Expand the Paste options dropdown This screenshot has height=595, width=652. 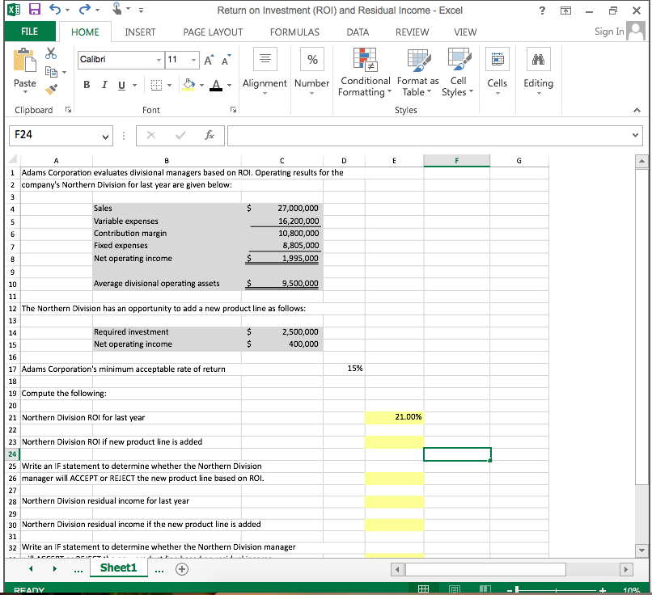24,91
